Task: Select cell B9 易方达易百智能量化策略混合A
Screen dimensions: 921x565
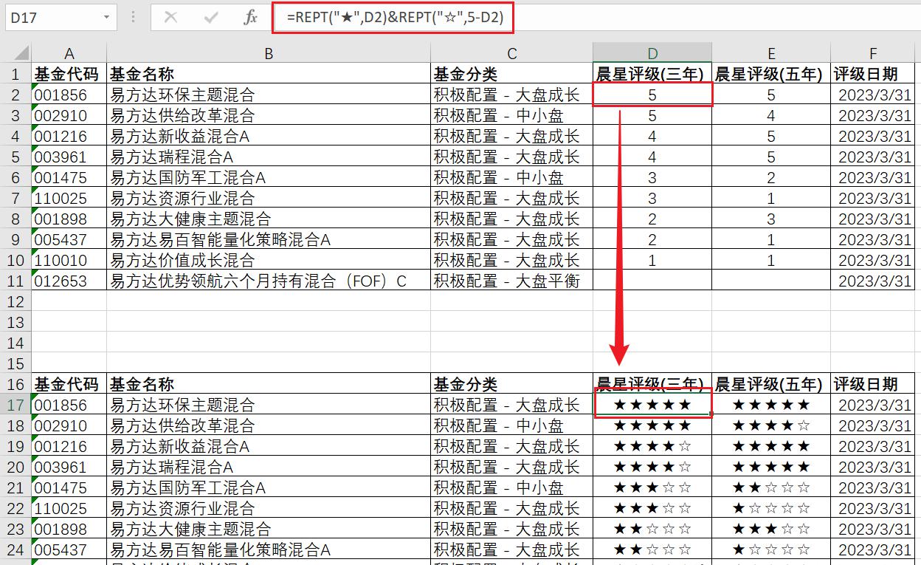Action: click(x=269, y=239)
